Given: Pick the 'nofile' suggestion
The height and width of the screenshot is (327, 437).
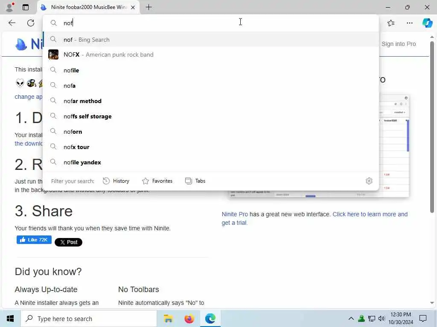Looking at the screenshot, I should coord(210,70).
